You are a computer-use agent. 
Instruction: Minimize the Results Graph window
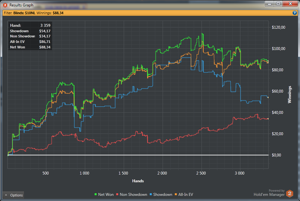coord(269,3)
